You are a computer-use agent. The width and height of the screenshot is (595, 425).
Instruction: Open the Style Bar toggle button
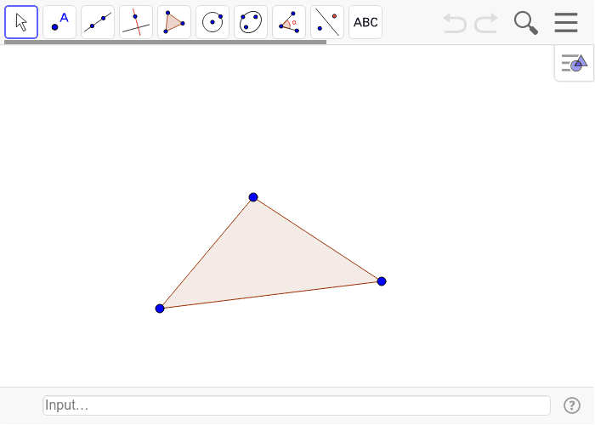coord(574,63)
